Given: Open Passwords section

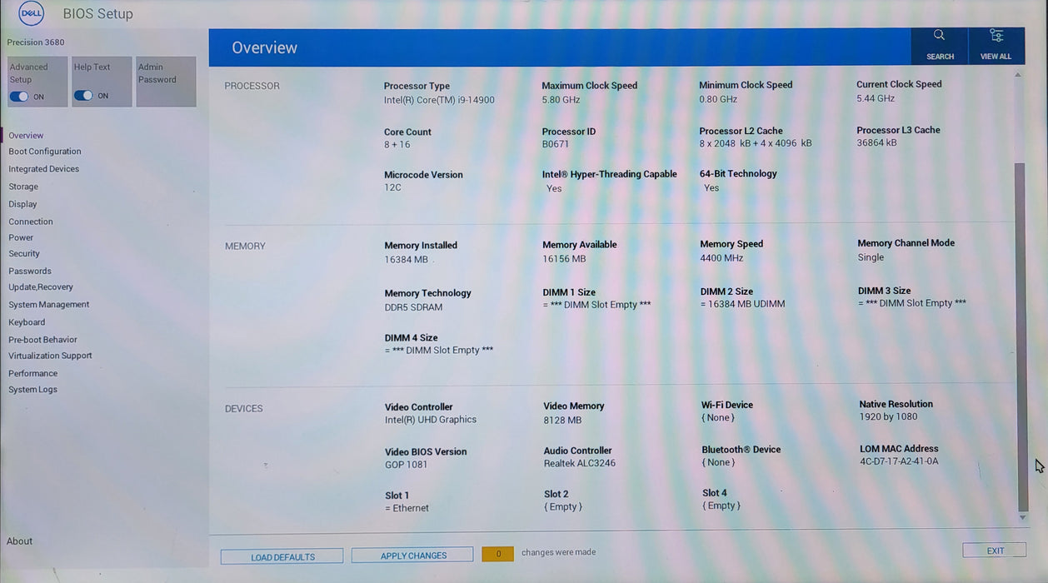Looking at the screenshot, I should 30,271.
